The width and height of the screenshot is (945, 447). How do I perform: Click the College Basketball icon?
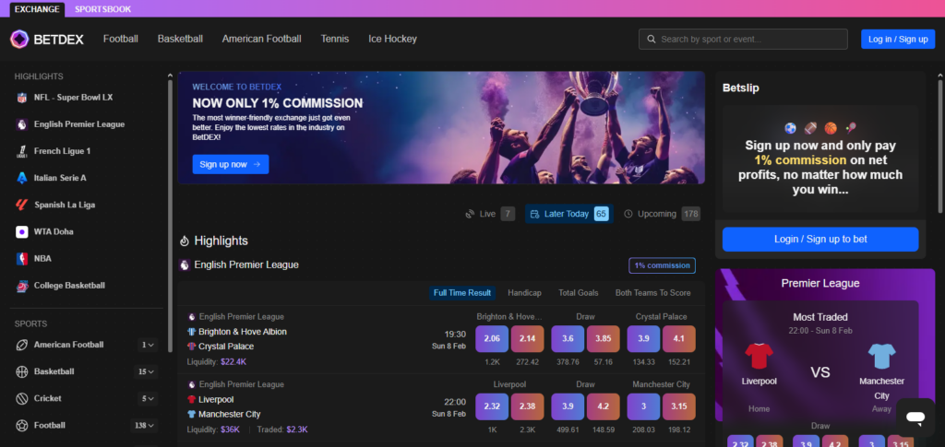pos(22,286)
